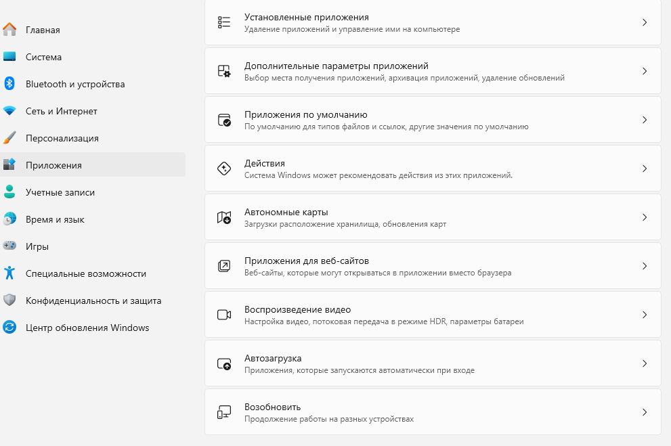Screen dimensions: 671x446
Task: Click the accessibility figure icon
Action: (9, 273)
